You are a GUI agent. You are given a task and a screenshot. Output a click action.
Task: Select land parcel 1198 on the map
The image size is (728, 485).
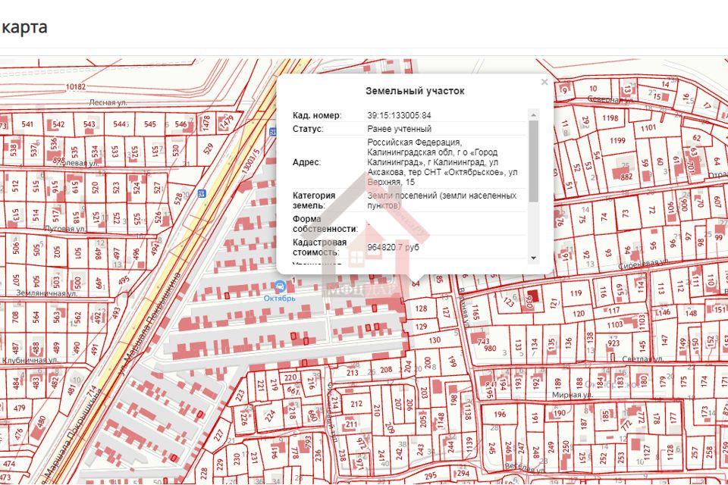[x=610, y=118]
